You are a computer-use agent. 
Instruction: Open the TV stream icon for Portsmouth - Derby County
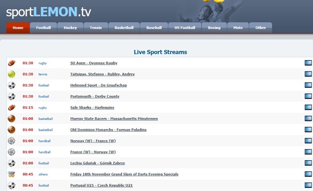coord(308,96)
